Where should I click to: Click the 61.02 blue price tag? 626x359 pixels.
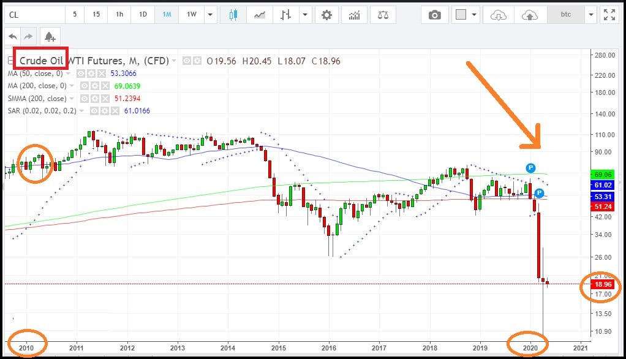tap(603, 185)
